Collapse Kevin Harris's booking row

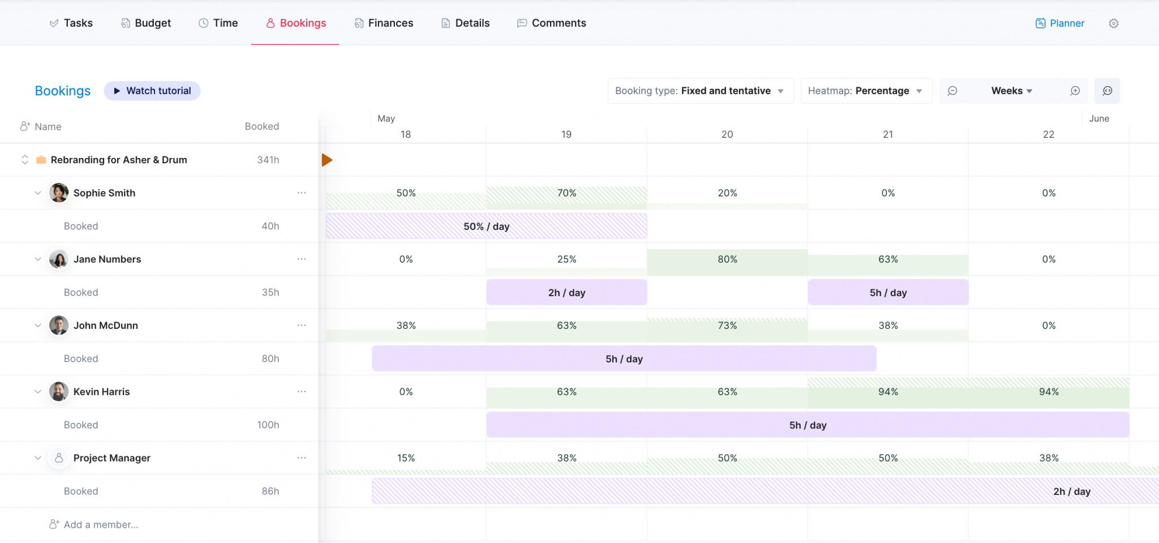tap(37, 391)
